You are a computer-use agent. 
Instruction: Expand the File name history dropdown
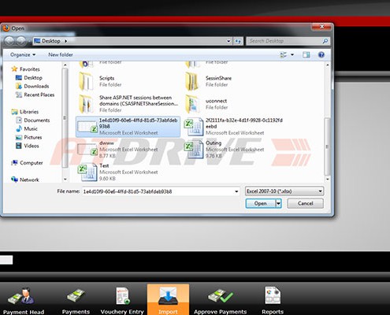(236, 191)
